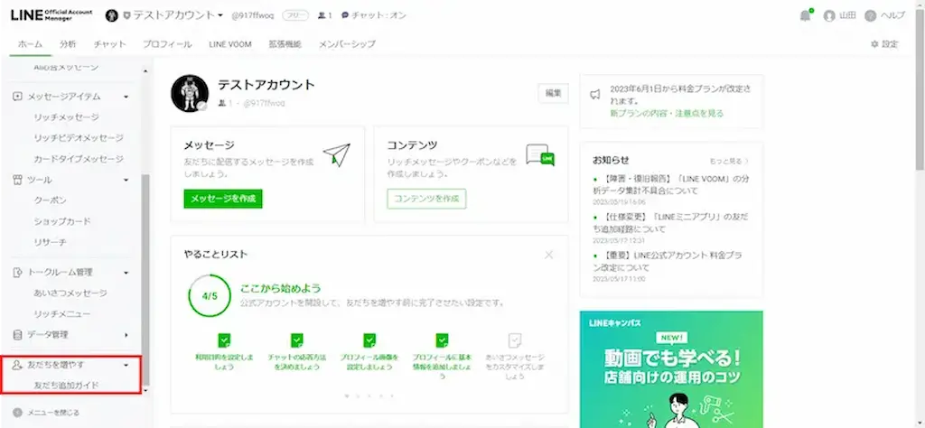The height and width of the screenshot is (428, 925).
Task: Select リッチビデオメッセージ in sidebar
Action: (x=79, y=138)
